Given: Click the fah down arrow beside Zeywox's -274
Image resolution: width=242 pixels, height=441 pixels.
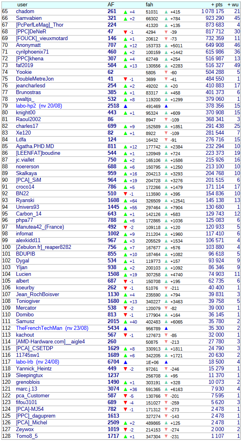Looking at the screenshot, I should [166, 429].
